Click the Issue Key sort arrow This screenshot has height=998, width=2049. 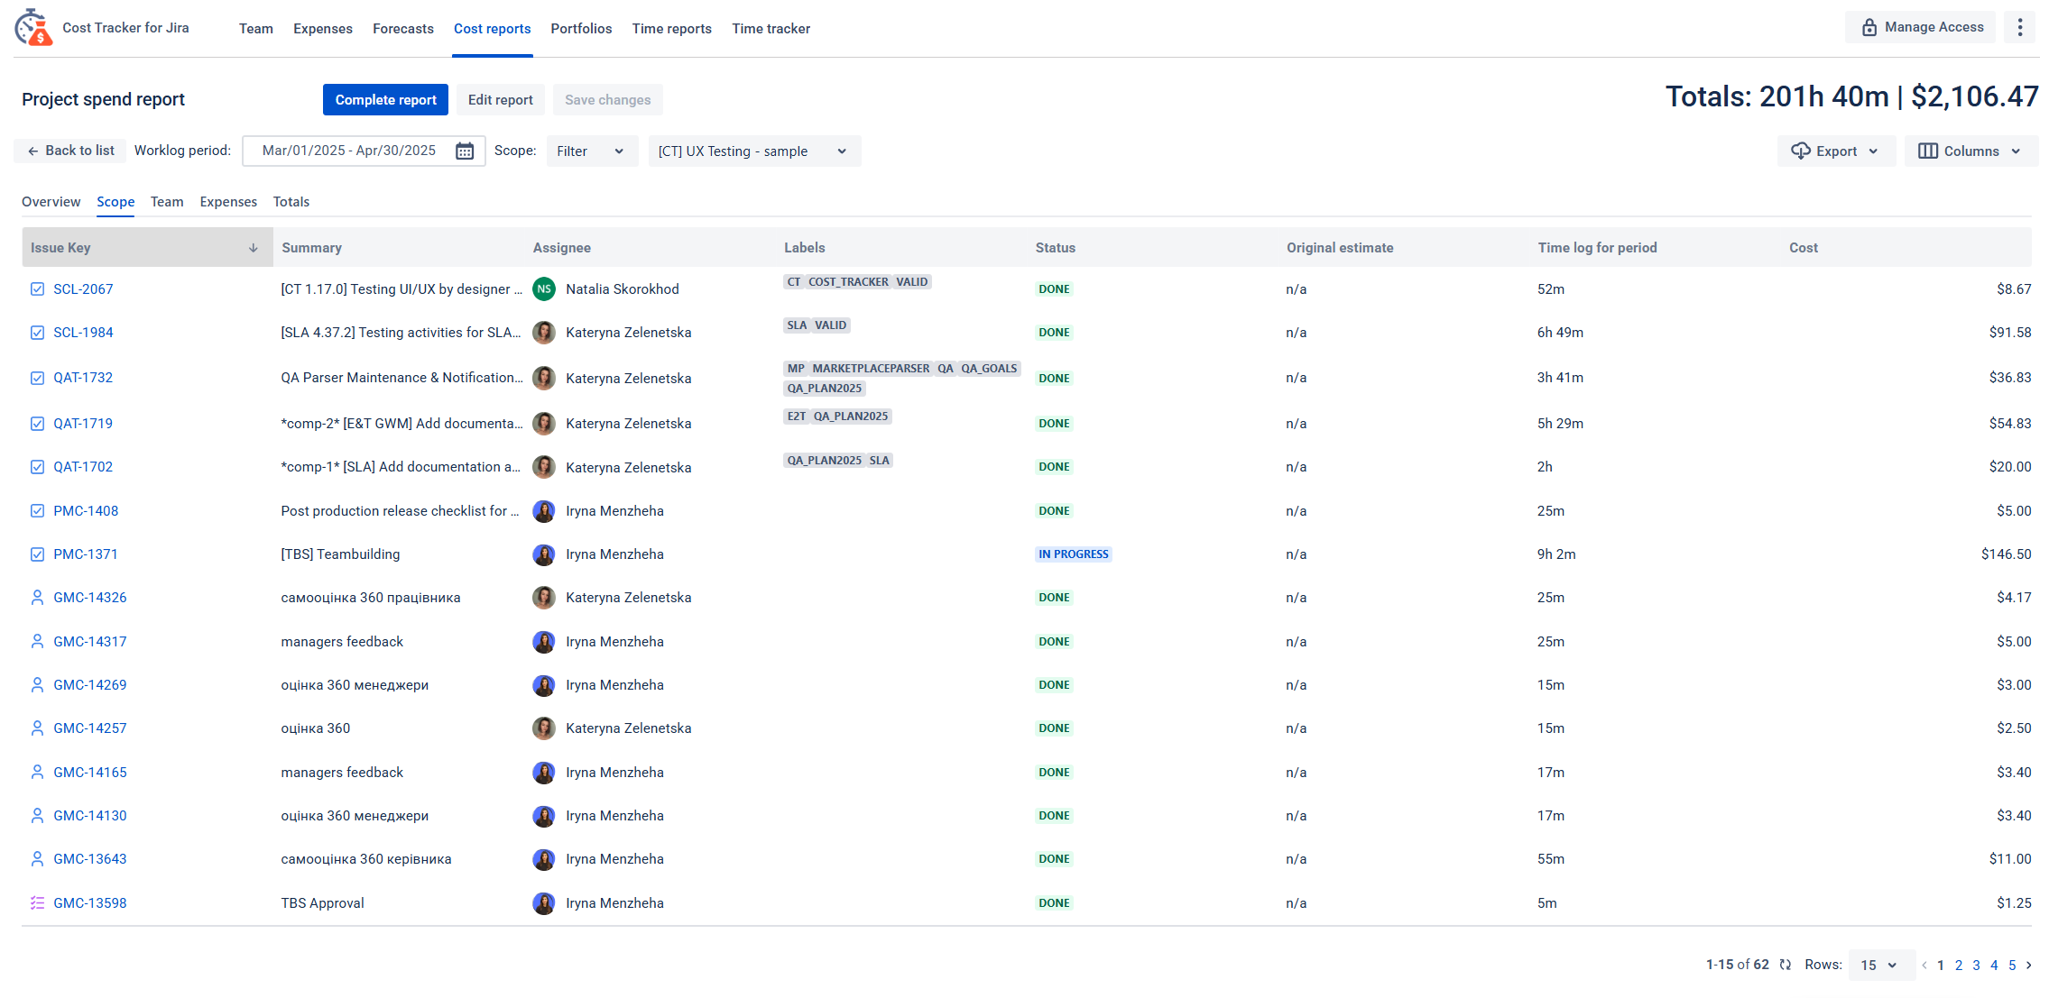pos(254,248)
